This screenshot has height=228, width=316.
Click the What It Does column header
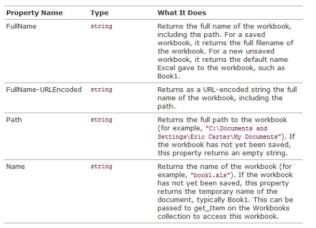[x=182, y=12]
